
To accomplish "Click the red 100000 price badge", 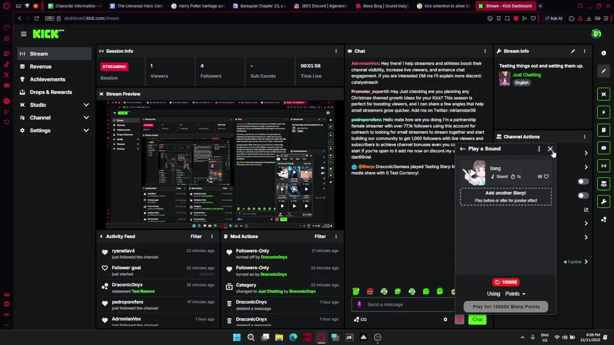I will coord(506,282).
